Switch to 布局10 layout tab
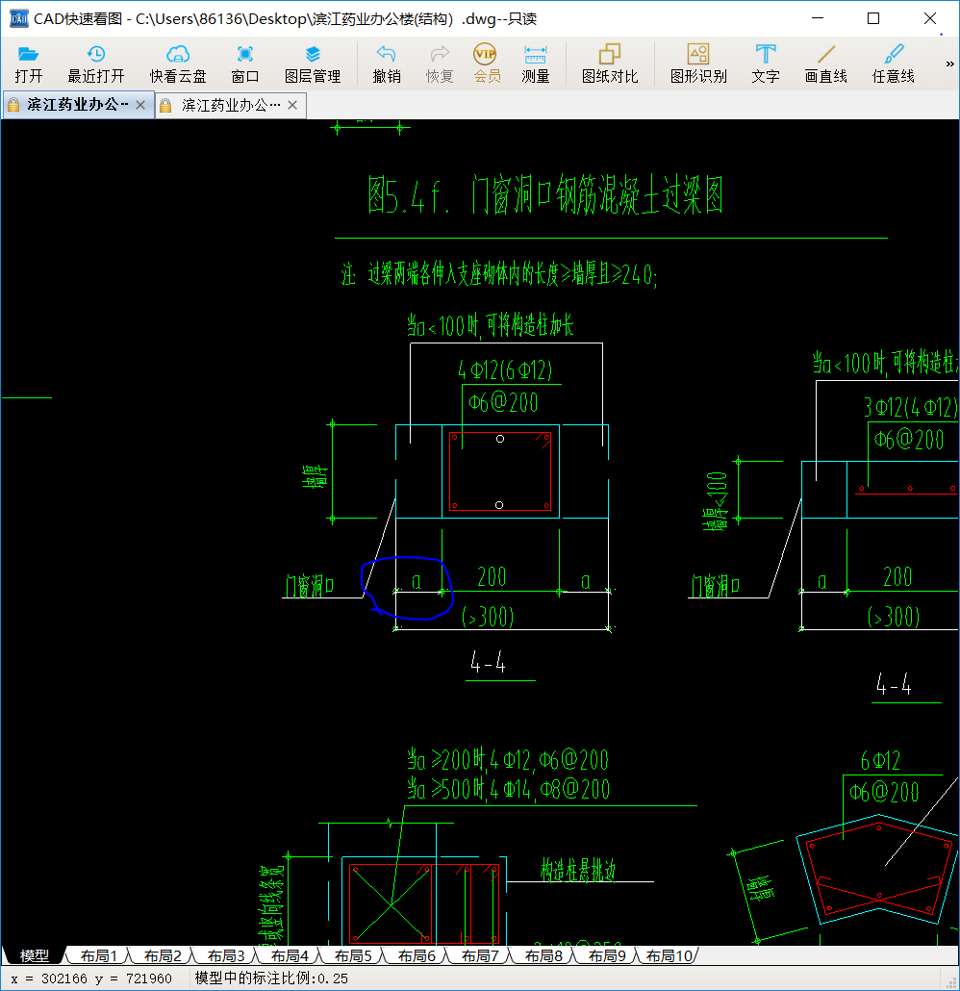Screen dimensions: 960x991 (669, 955)
